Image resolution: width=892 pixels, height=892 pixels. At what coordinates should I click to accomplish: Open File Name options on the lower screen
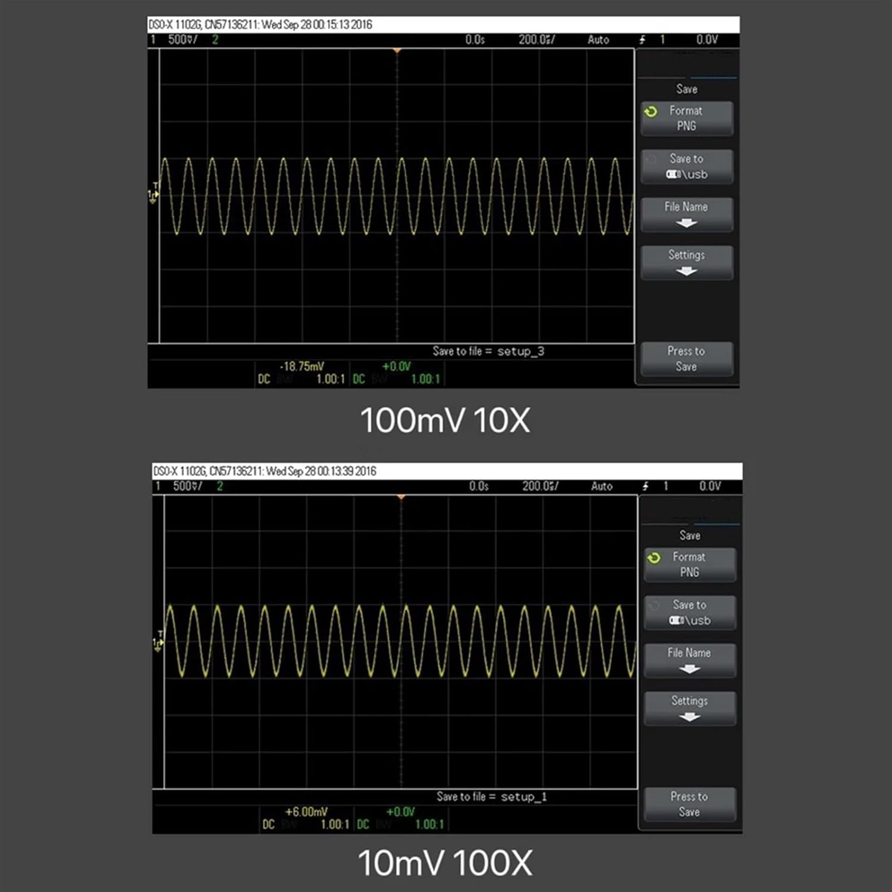pyautogui.click(x=689, y=659)
